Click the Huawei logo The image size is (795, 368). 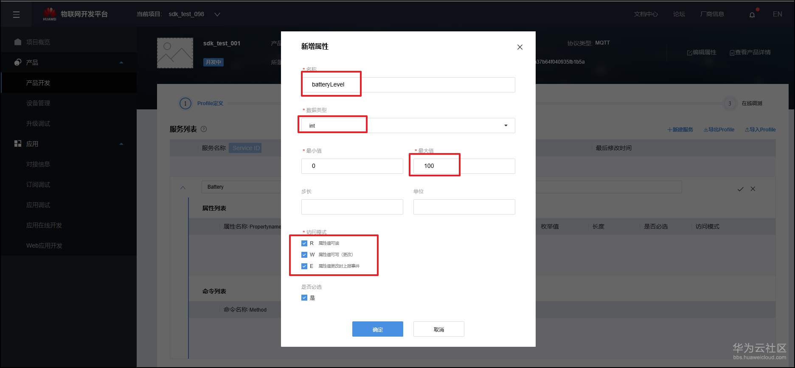point(49,14)
